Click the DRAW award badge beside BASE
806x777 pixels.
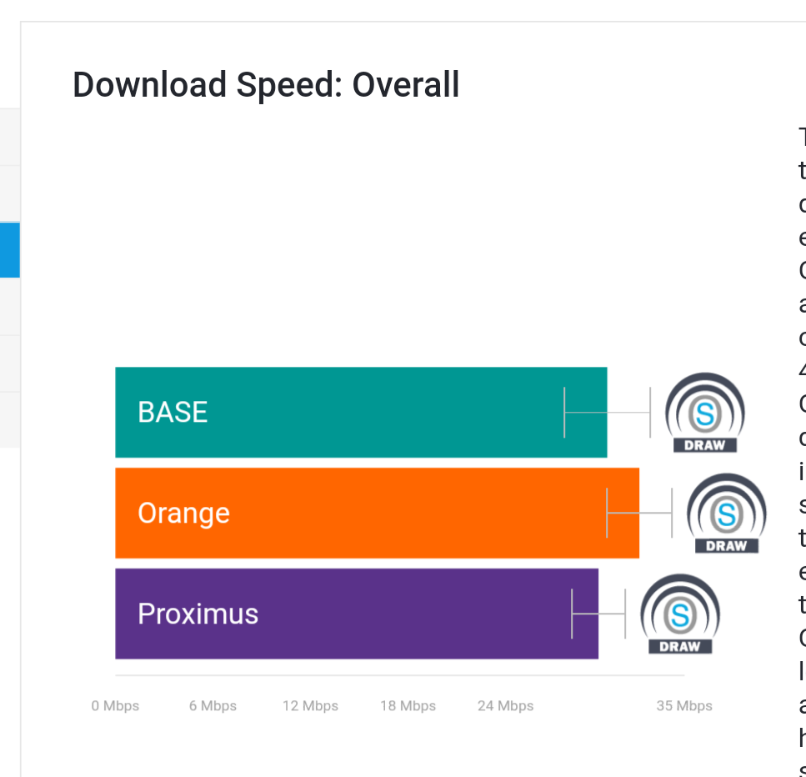coord(704,413)
